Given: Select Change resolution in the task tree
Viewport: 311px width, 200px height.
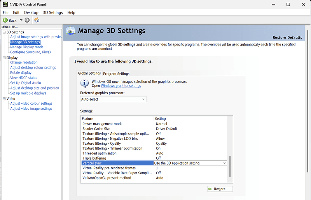Looking at the screenshot, I should 24,62.
